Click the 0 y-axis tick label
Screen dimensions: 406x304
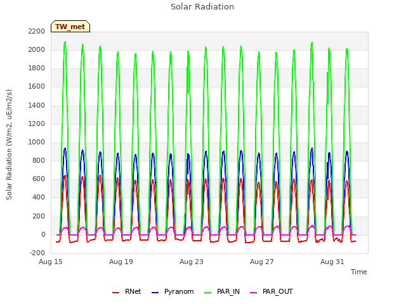[43, 235]
